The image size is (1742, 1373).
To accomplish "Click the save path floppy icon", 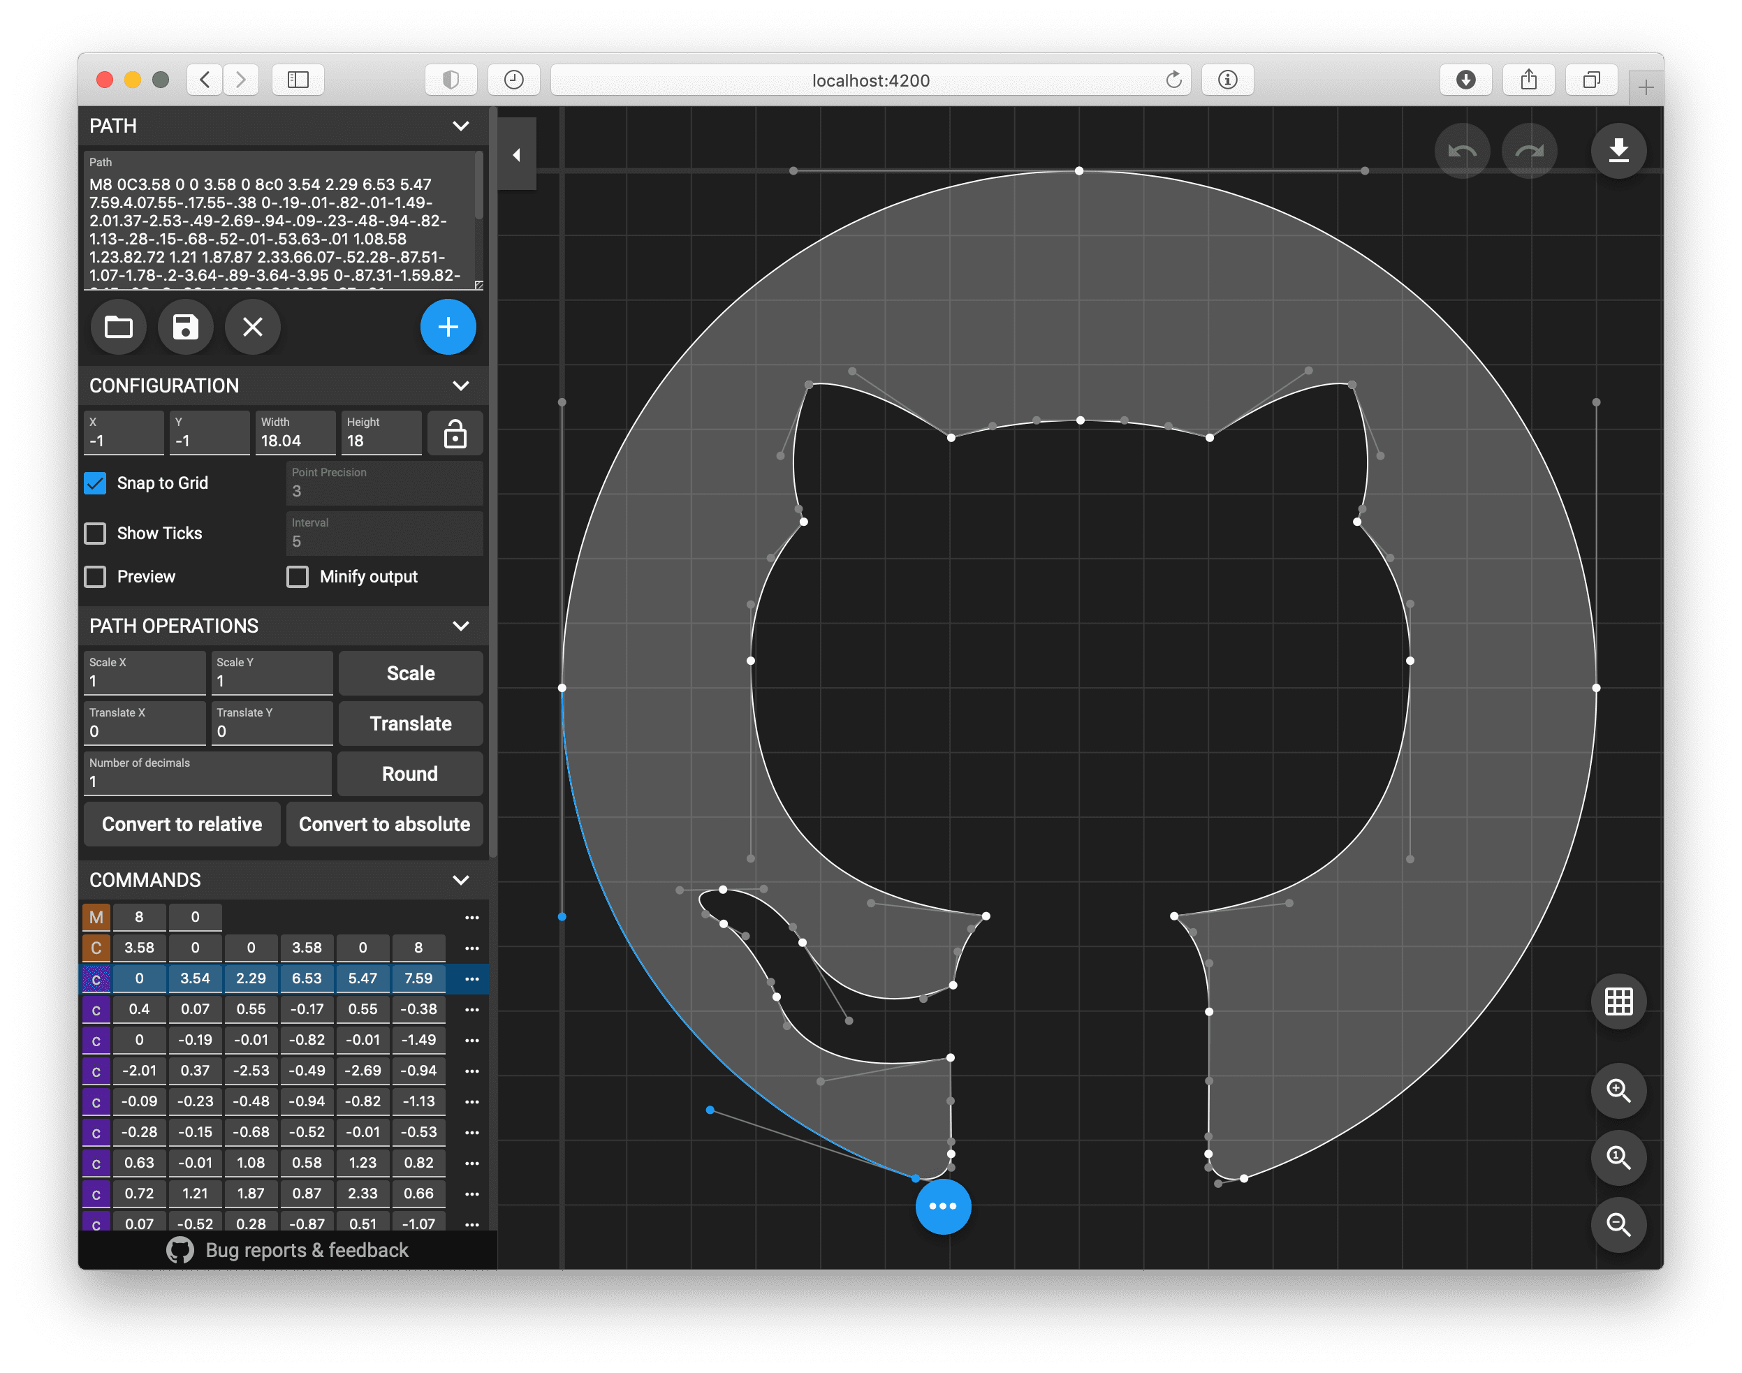I will (186, 327).
